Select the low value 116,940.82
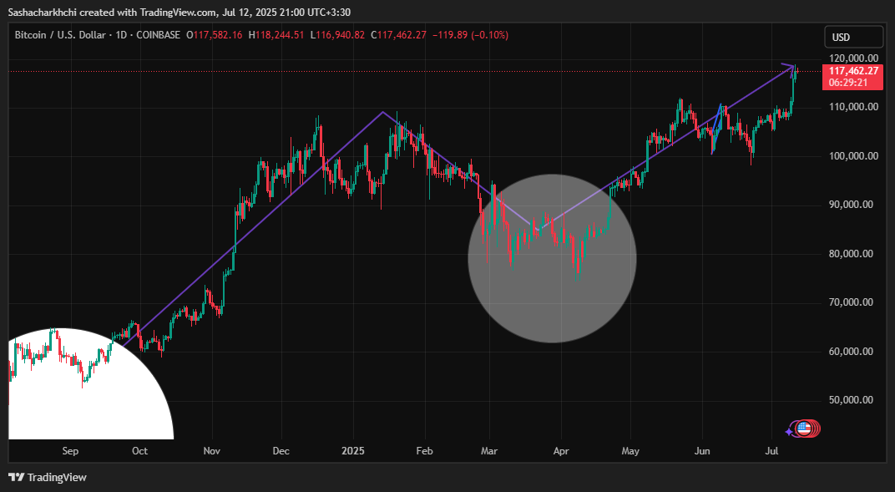This screenshot has height=492, width=895. [341, 35]
